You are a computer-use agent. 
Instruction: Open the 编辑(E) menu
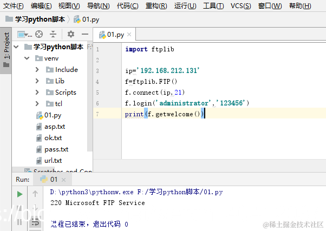[x=41, y=5]
